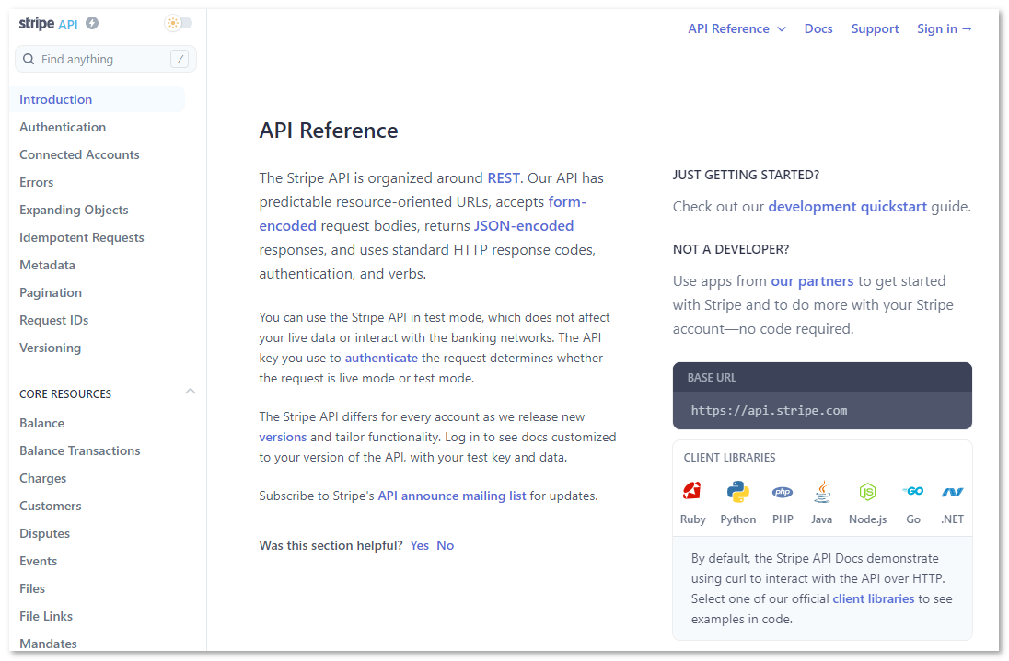Open Request IDs sidebar item
Image resolution: width=1009 pixels, height=661 pixels.
click(54, 321)
